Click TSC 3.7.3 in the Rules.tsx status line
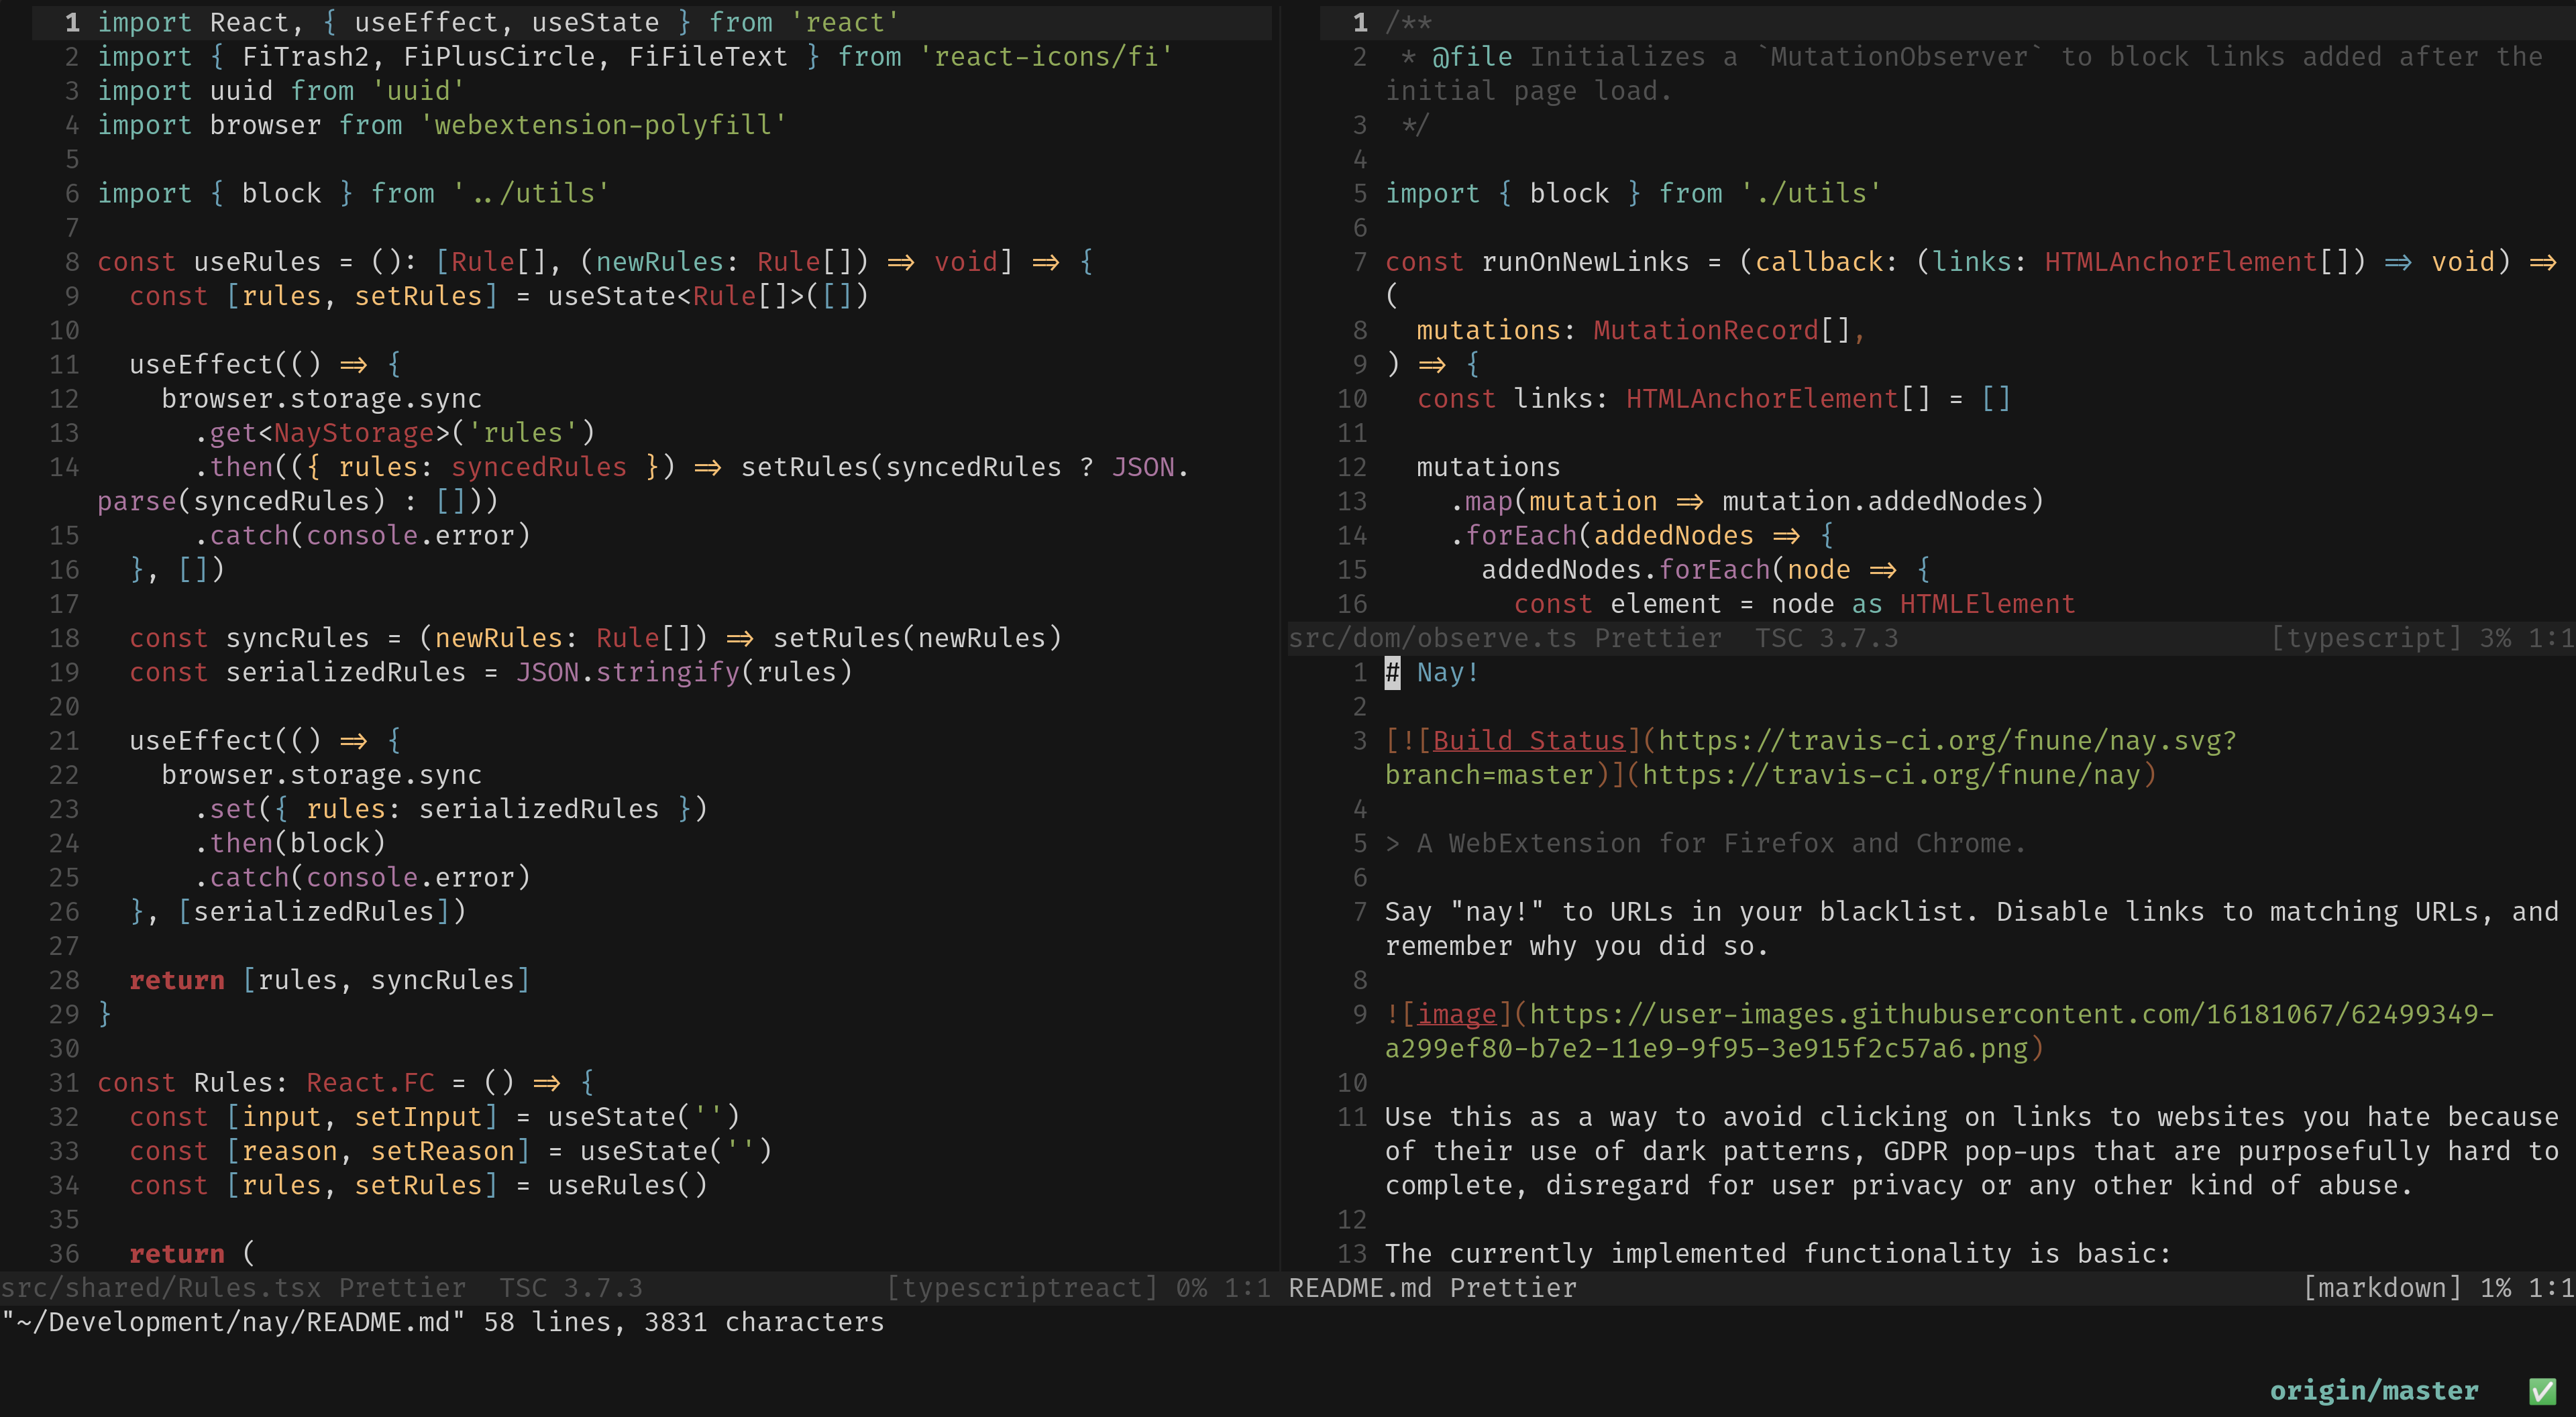The image size is (2576, 1417). point(571,1288)
